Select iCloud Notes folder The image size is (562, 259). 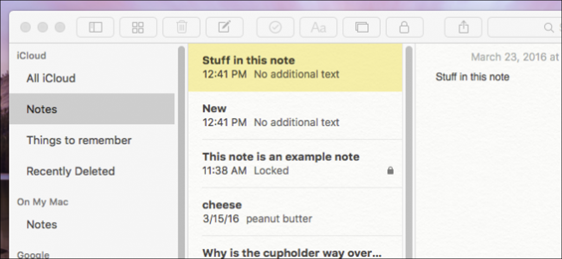pyautogui.click(x=92, y=109)
